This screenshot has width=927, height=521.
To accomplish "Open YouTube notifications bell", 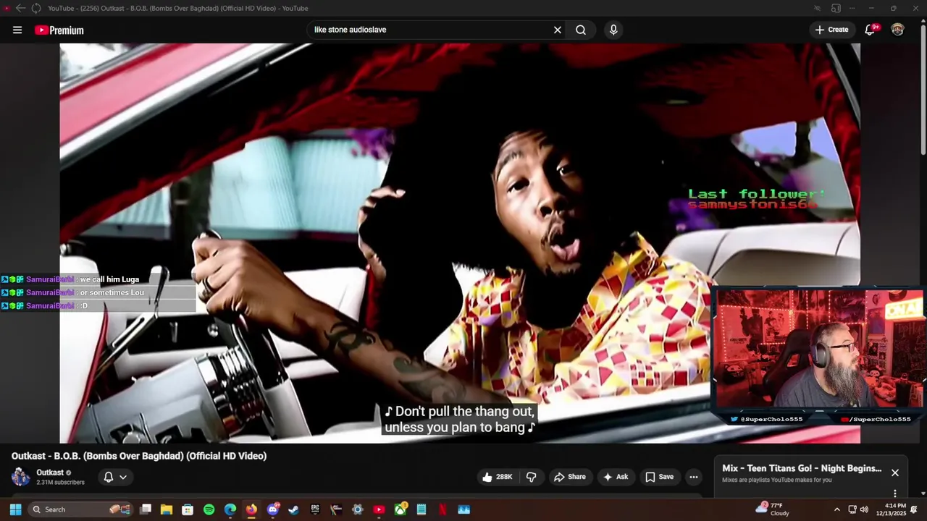I will click(x=871, y=30).
